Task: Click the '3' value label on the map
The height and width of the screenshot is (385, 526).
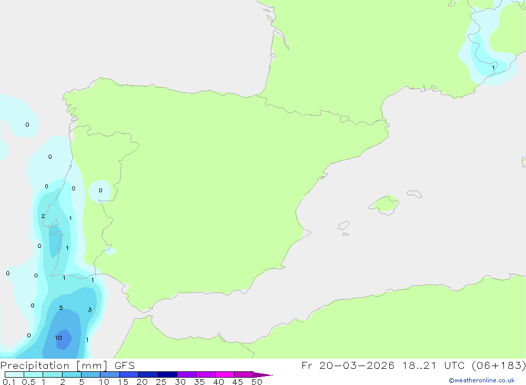Action: point(90,309)
